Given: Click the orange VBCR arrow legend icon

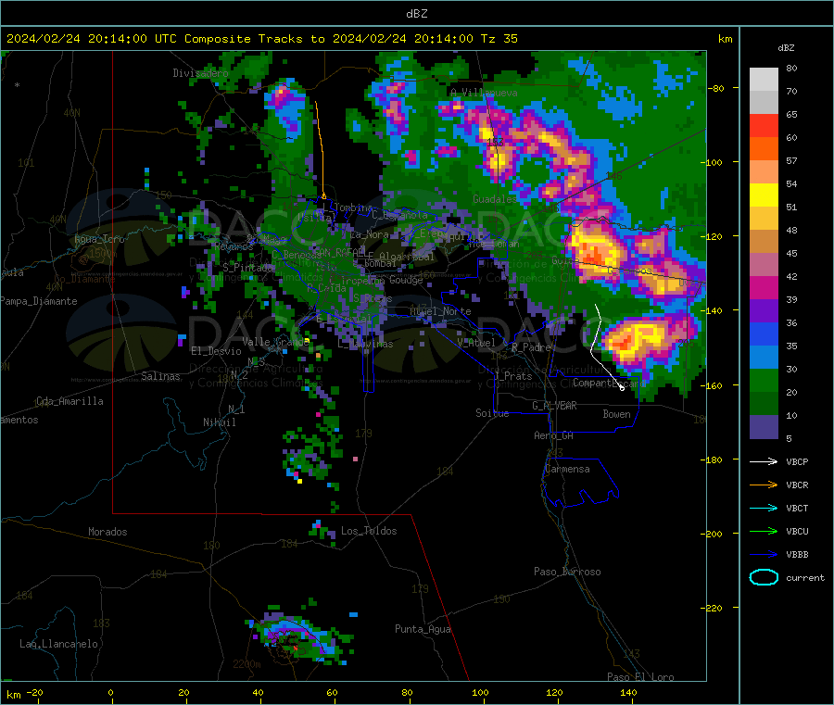Looking at the screenshot, I should pyautogui.click(x=764, y=485).
